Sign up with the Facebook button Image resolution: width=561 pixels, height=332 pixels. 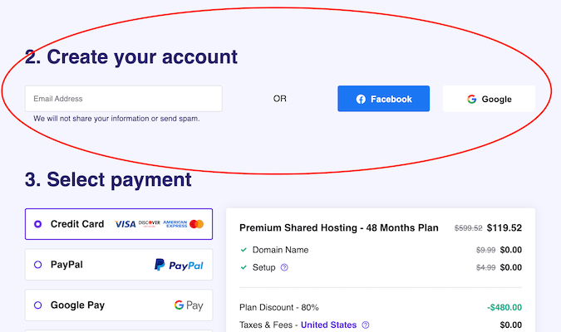383,99
